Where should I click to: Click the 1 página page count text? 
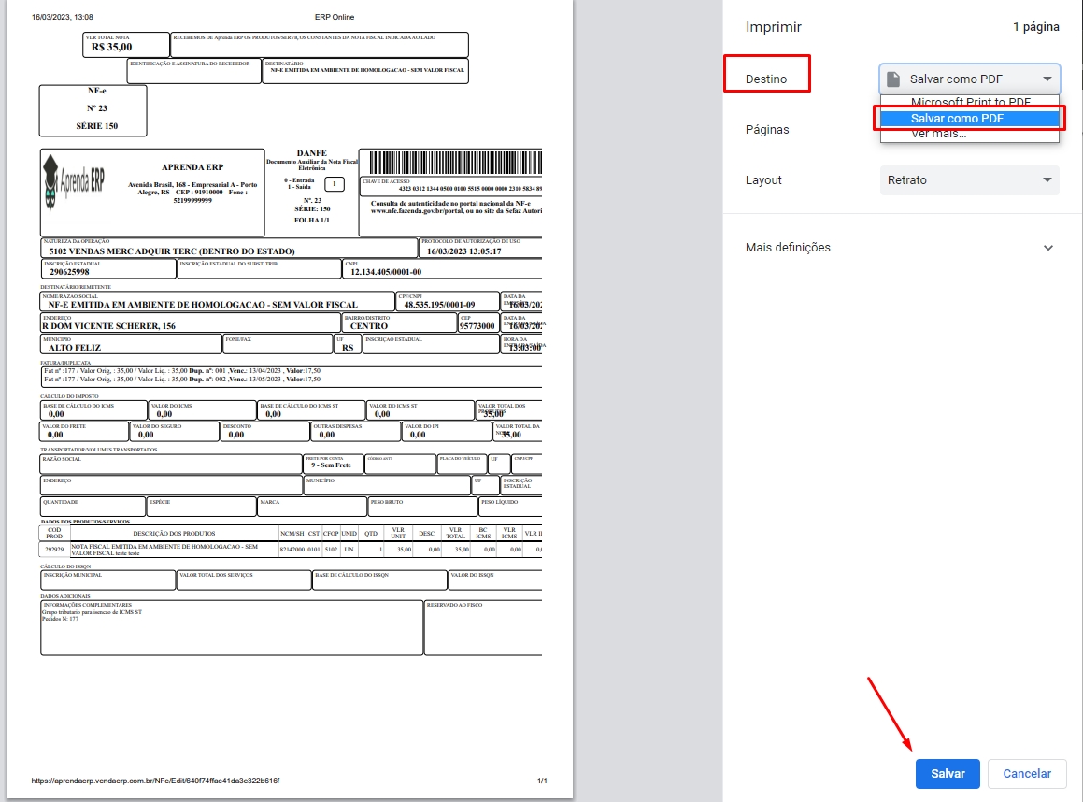tap(1035, 27)
